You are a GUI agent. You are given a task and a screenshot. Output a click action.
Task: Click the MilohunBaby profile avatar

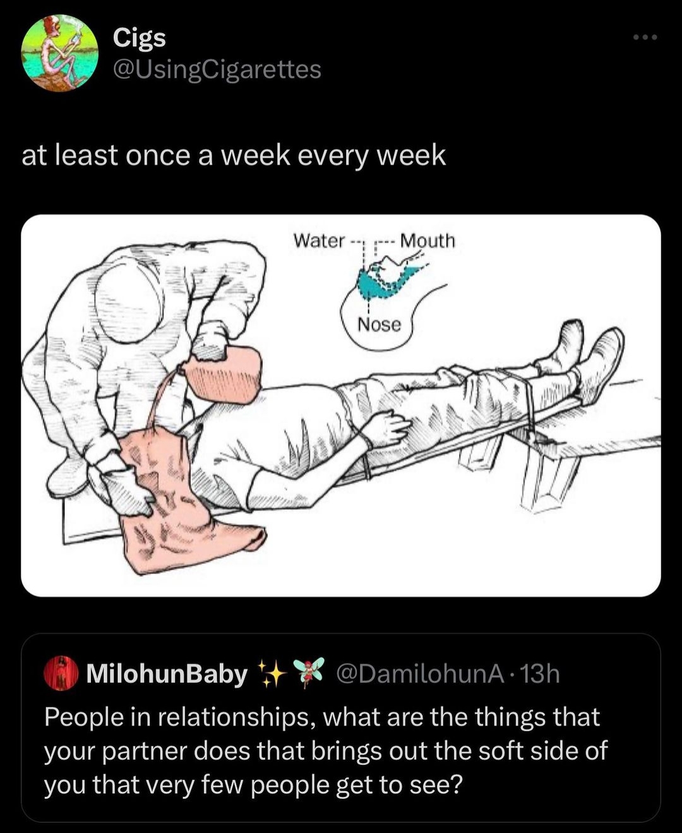[x=61, y=673]
